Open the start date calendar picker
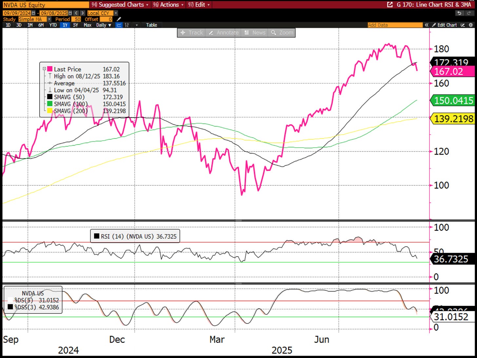477x358 pixels. (x=33, y=13)
